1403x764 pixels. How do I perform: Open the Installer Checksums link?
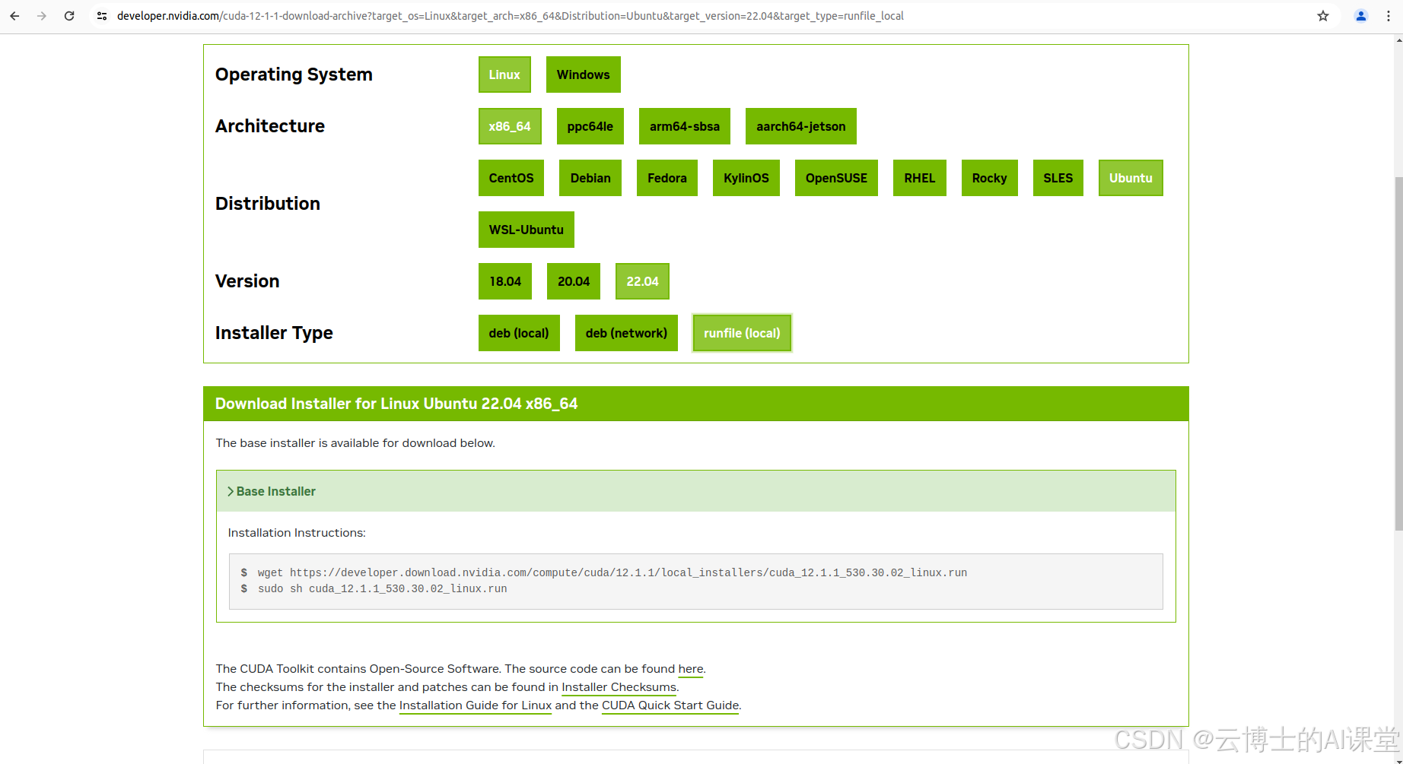coord(619,687)
